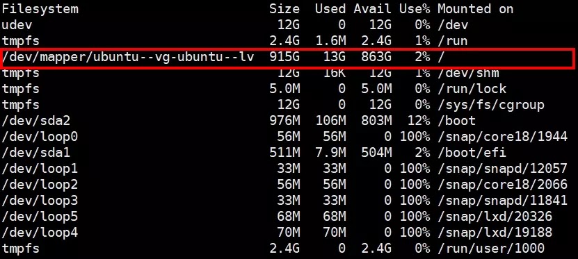Select the tmpfs name in the /run row

tap(21, 41)
